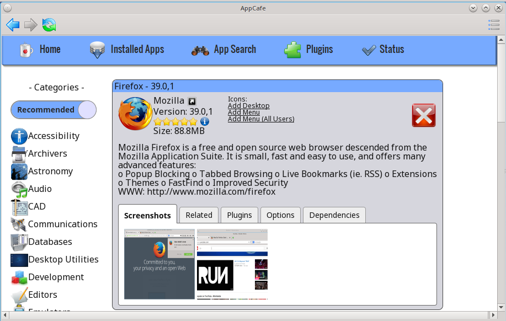
Task: View the Status page
Action: (383, 50)
